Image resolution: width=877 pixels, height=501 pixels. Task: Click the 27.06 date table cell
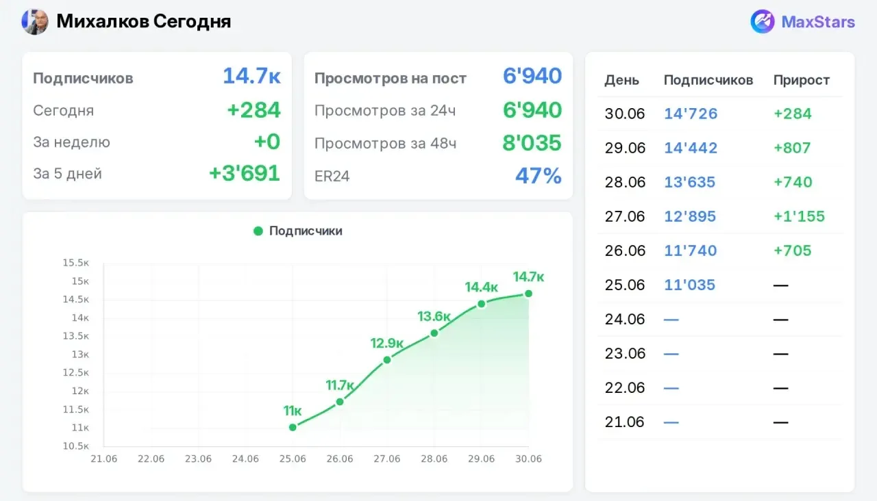coord(625,216)
